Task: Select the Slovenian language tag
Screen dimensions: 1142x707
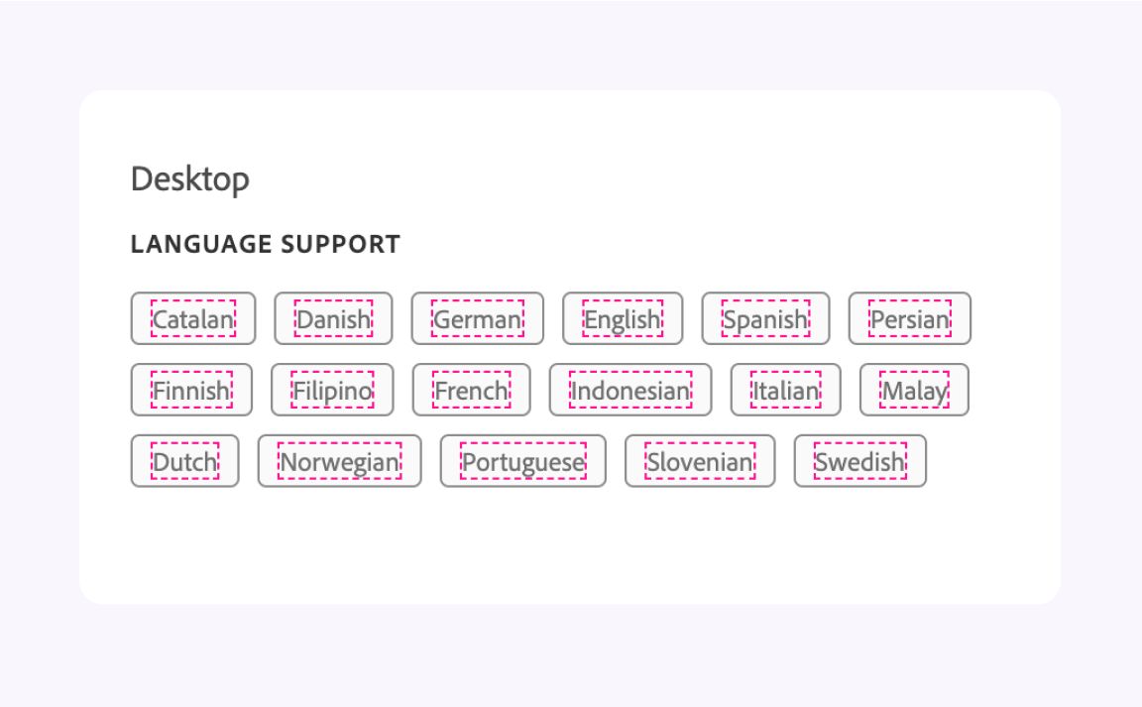Action: 699,461
